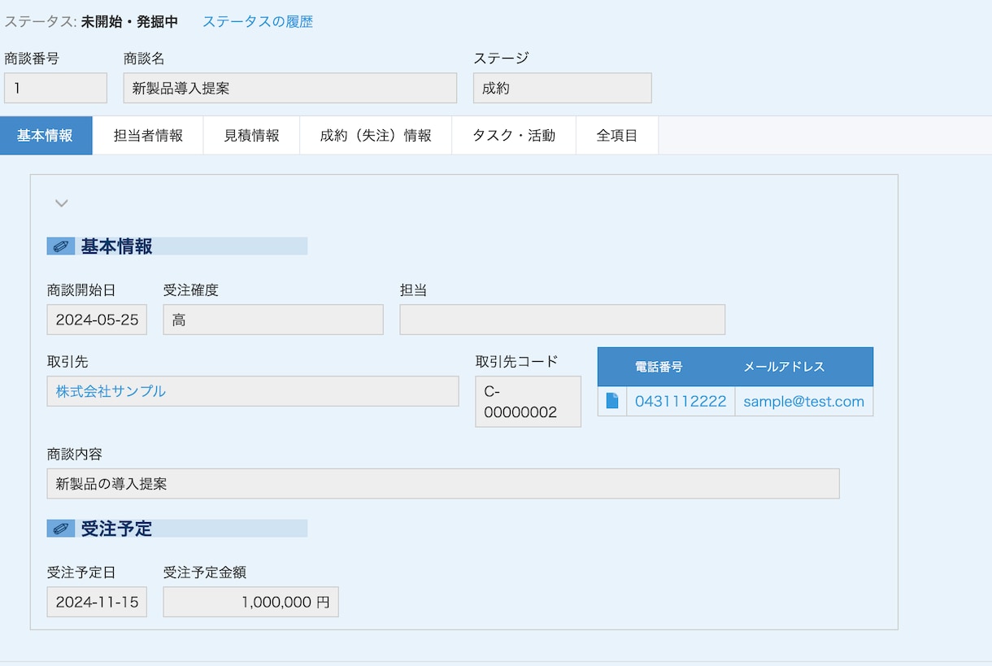
Task: Click the 受注確度 field showing 高
Action: 273,320
